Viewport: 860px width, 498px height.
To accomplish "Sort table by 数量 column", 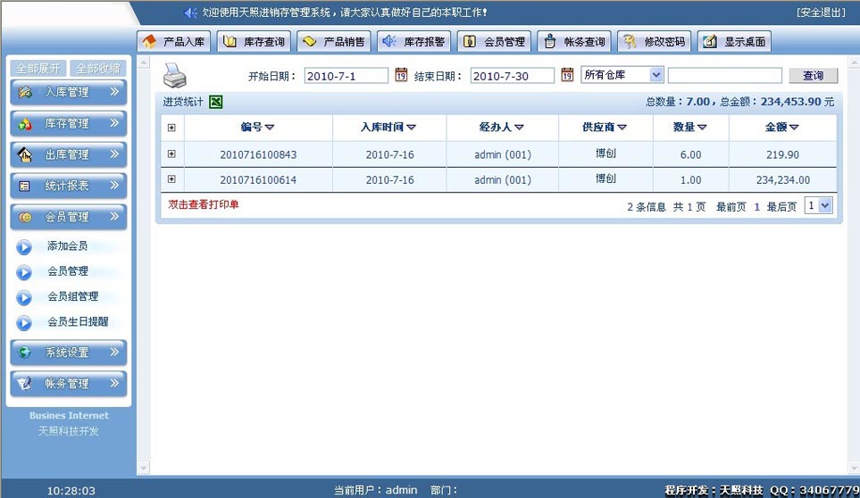I will (x=690, y=127).
